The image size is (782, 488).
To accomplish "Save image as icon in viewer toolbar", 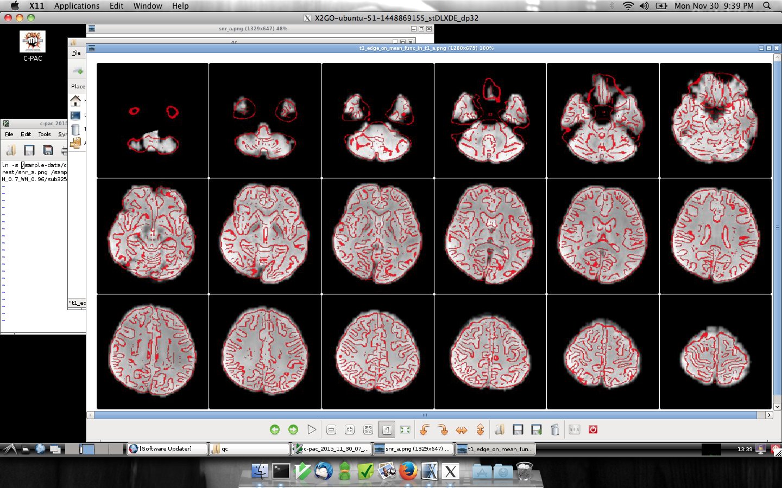I will point(537,429).
